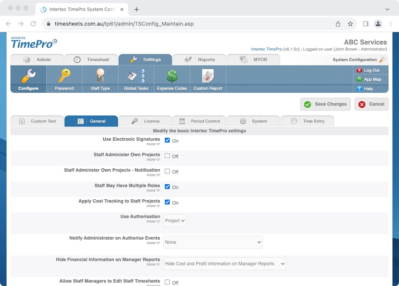
Task: Open the Use Authorisation Project dropdown
Action: (x=175, y=221)
